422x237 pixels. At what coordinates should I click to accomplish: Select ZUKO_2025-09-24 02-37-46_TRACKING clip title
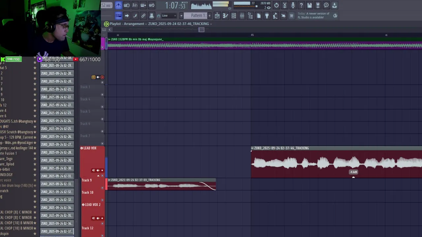[x=282, y=148]
